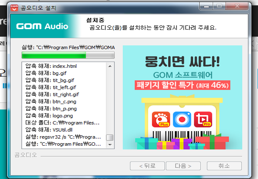Image resolution: width=258 pixels, height=179 pixels.
Task: Click the '설치중' header title
Action: (x=95, y=20)
